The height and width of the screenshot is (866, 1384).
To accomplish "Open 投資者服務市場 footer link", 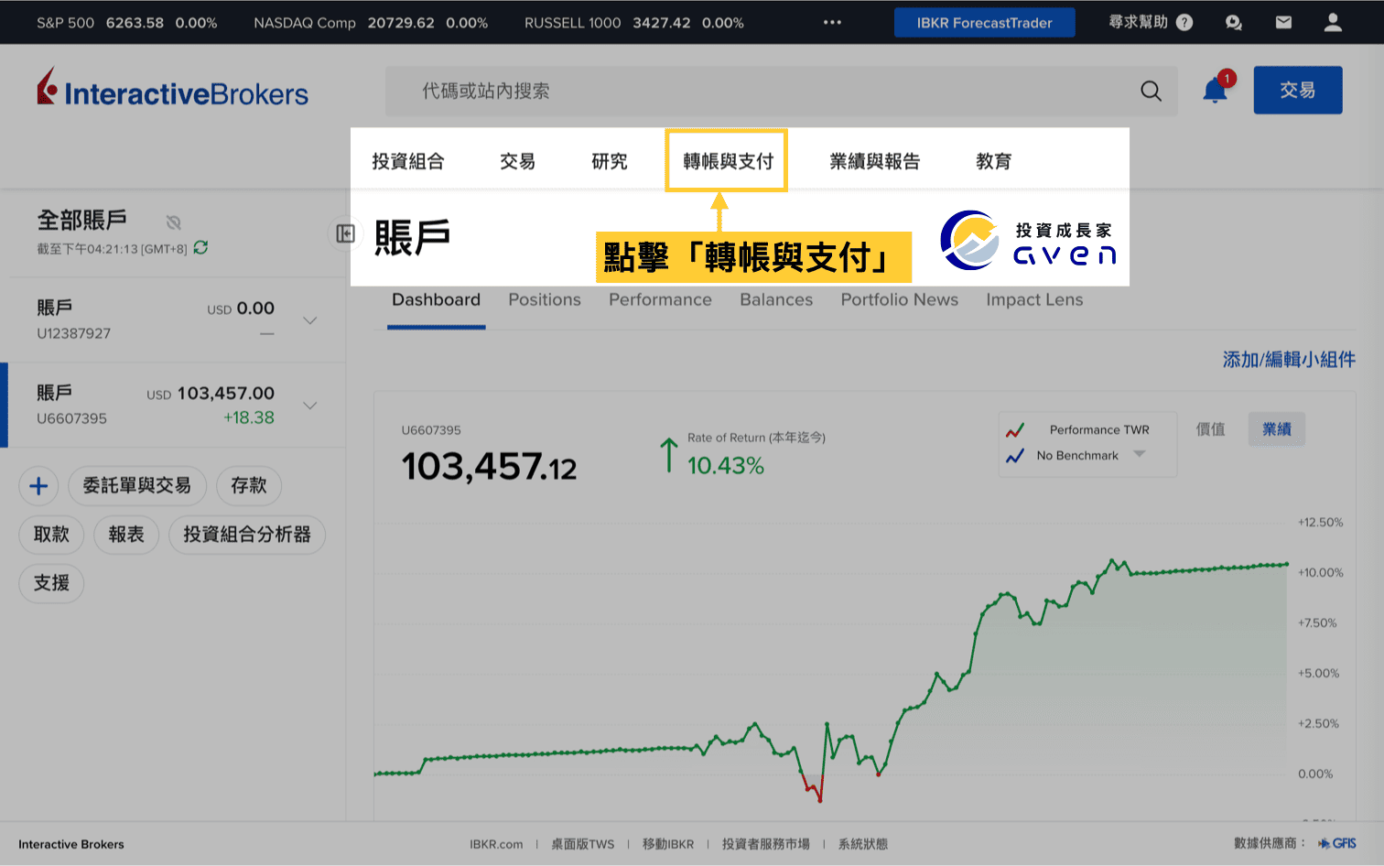I will [x=766, y=844].
